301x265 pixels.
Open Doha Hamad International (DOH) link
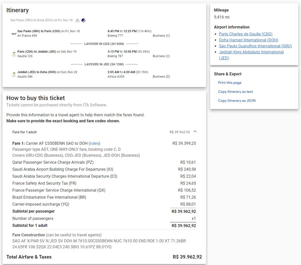pyautogui.click(x=249, y=40)
